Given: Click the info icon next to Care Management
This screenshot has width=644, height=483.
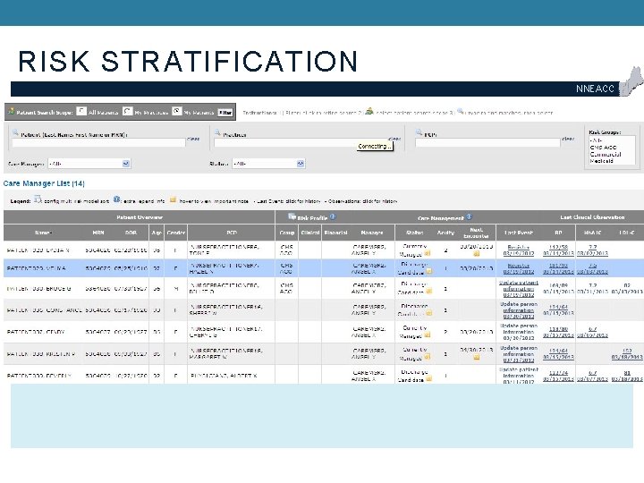Looking at the screenshot, I should coord(469,216).
